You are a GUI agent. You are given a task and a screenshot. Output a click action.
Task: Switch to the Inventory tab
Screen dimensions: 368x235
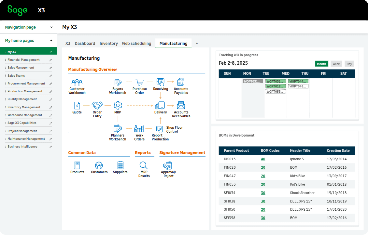point(108,44)
